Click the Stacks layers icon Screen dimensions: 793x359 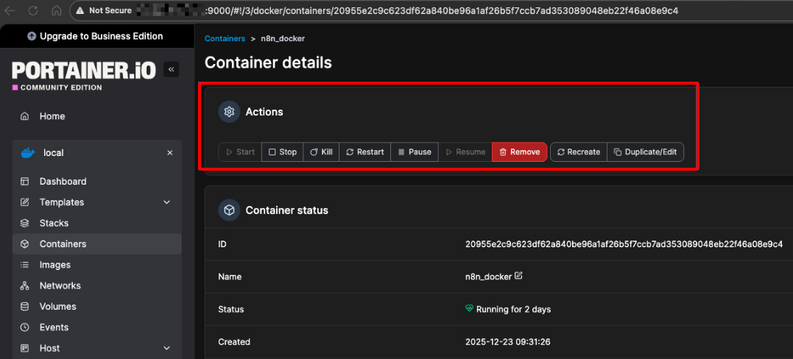point(24,223)
